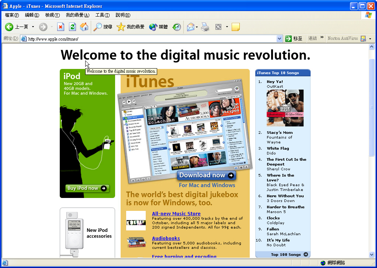Print the page with printer icon

[x=205, y=27]
